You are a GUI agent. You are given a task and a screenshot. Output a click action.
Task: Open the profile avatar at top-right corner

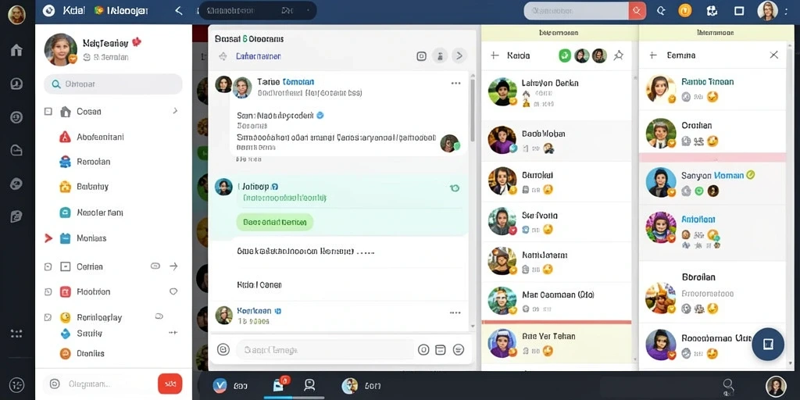pos(767,11)
